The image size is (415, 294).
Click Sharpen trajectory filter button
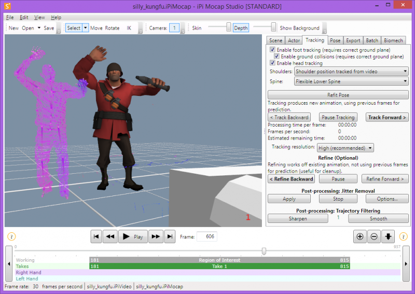tap(298, 219)
